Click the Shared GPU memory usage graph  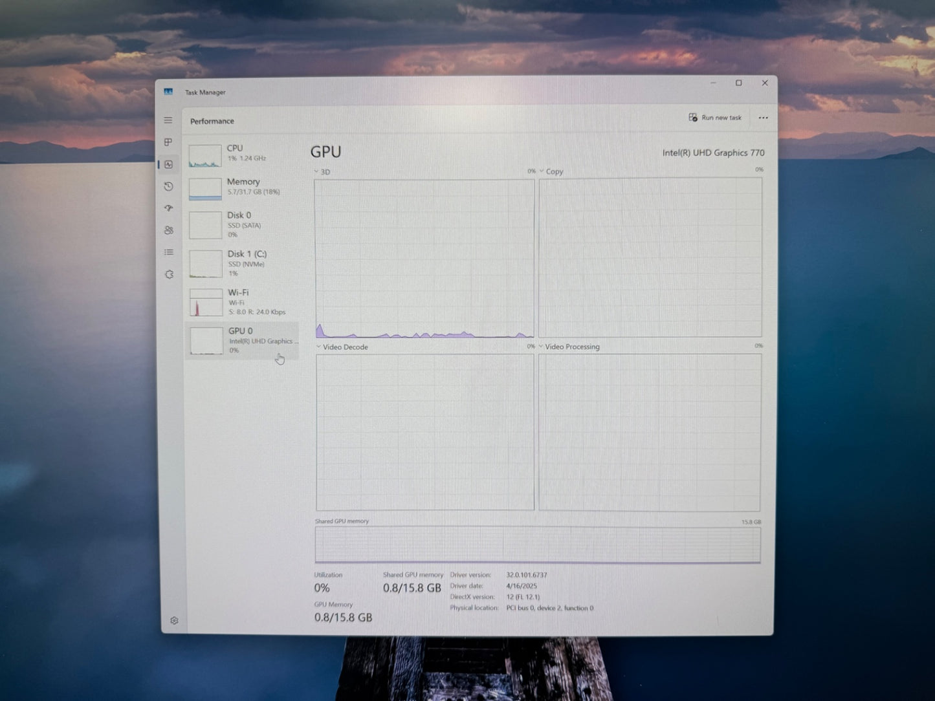point(537,545)
